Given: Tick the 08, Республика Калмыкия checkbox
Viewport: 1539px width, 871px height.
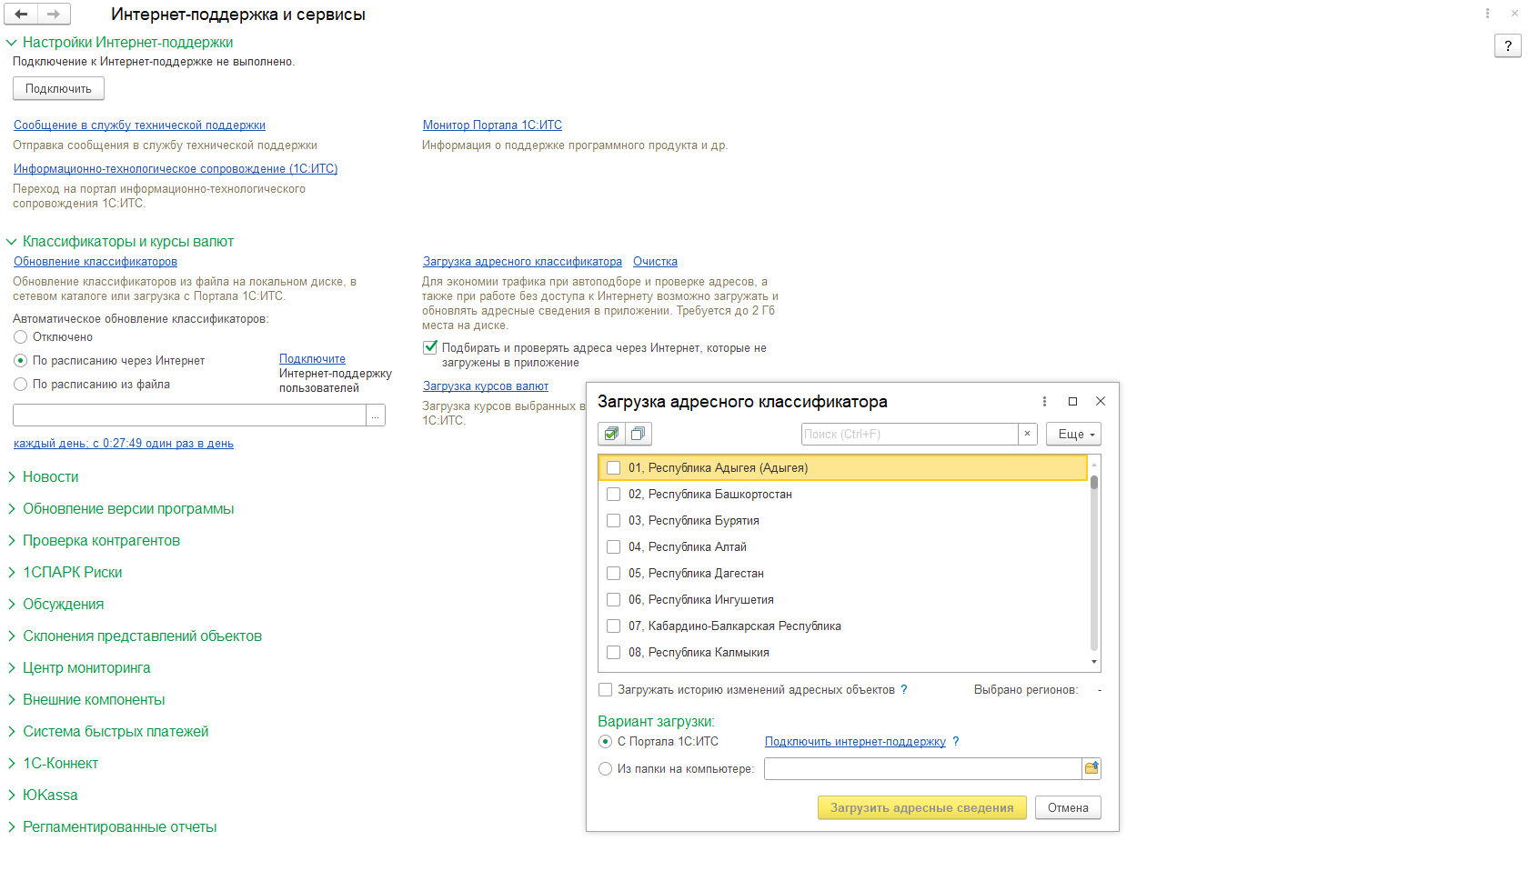Looking at the screenshot, I should [614, 652].
